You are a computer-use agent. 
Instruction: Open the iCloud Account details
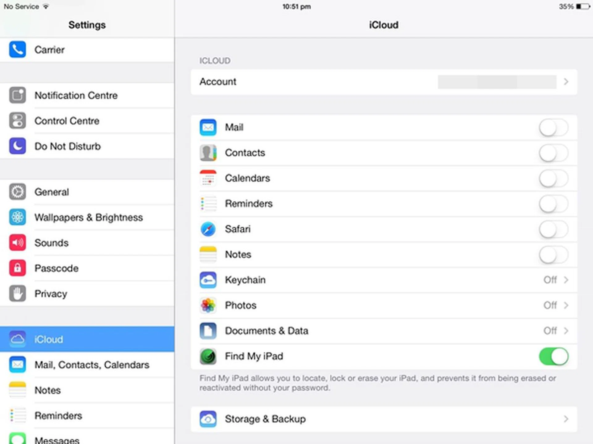(383, 82)
